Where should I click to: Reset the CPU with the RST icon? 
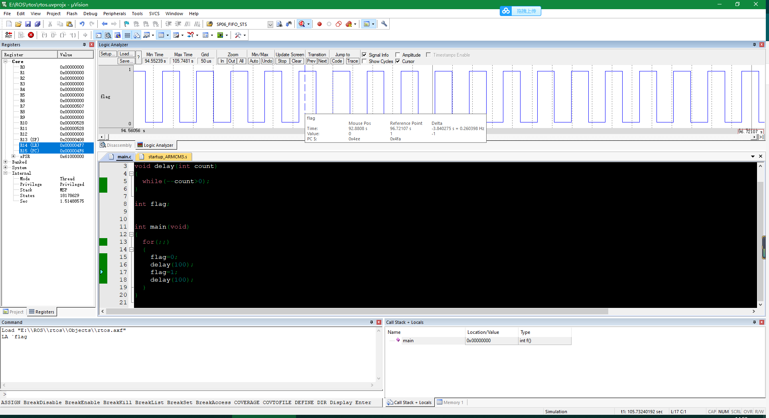click(9, 35)
